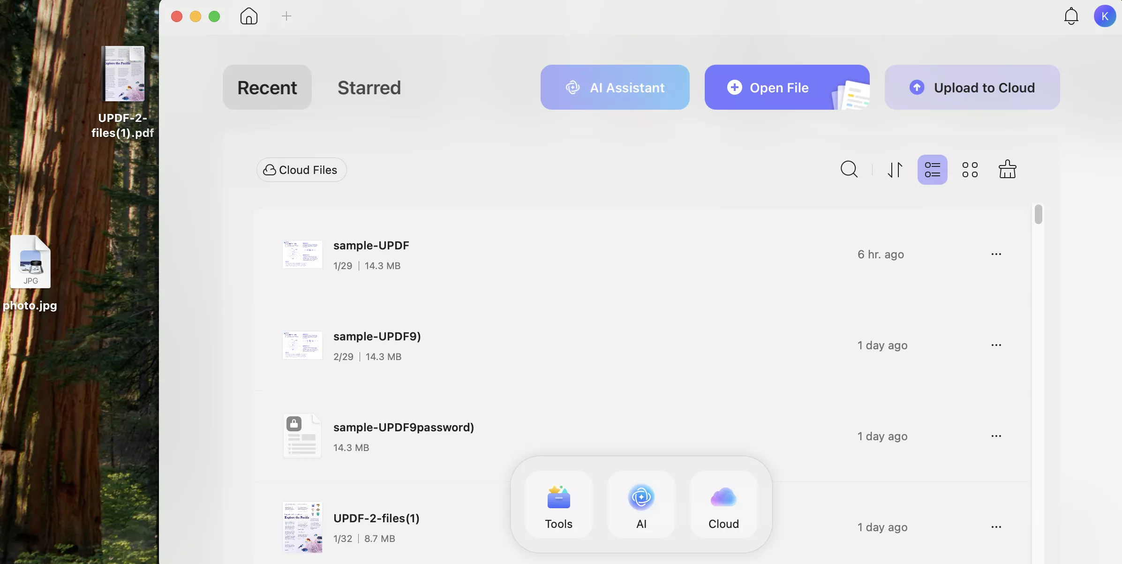Viewport: 1122px width, 564px height.
Task: Click the Upload to Cloud button
Action: [x=972, y=88]
